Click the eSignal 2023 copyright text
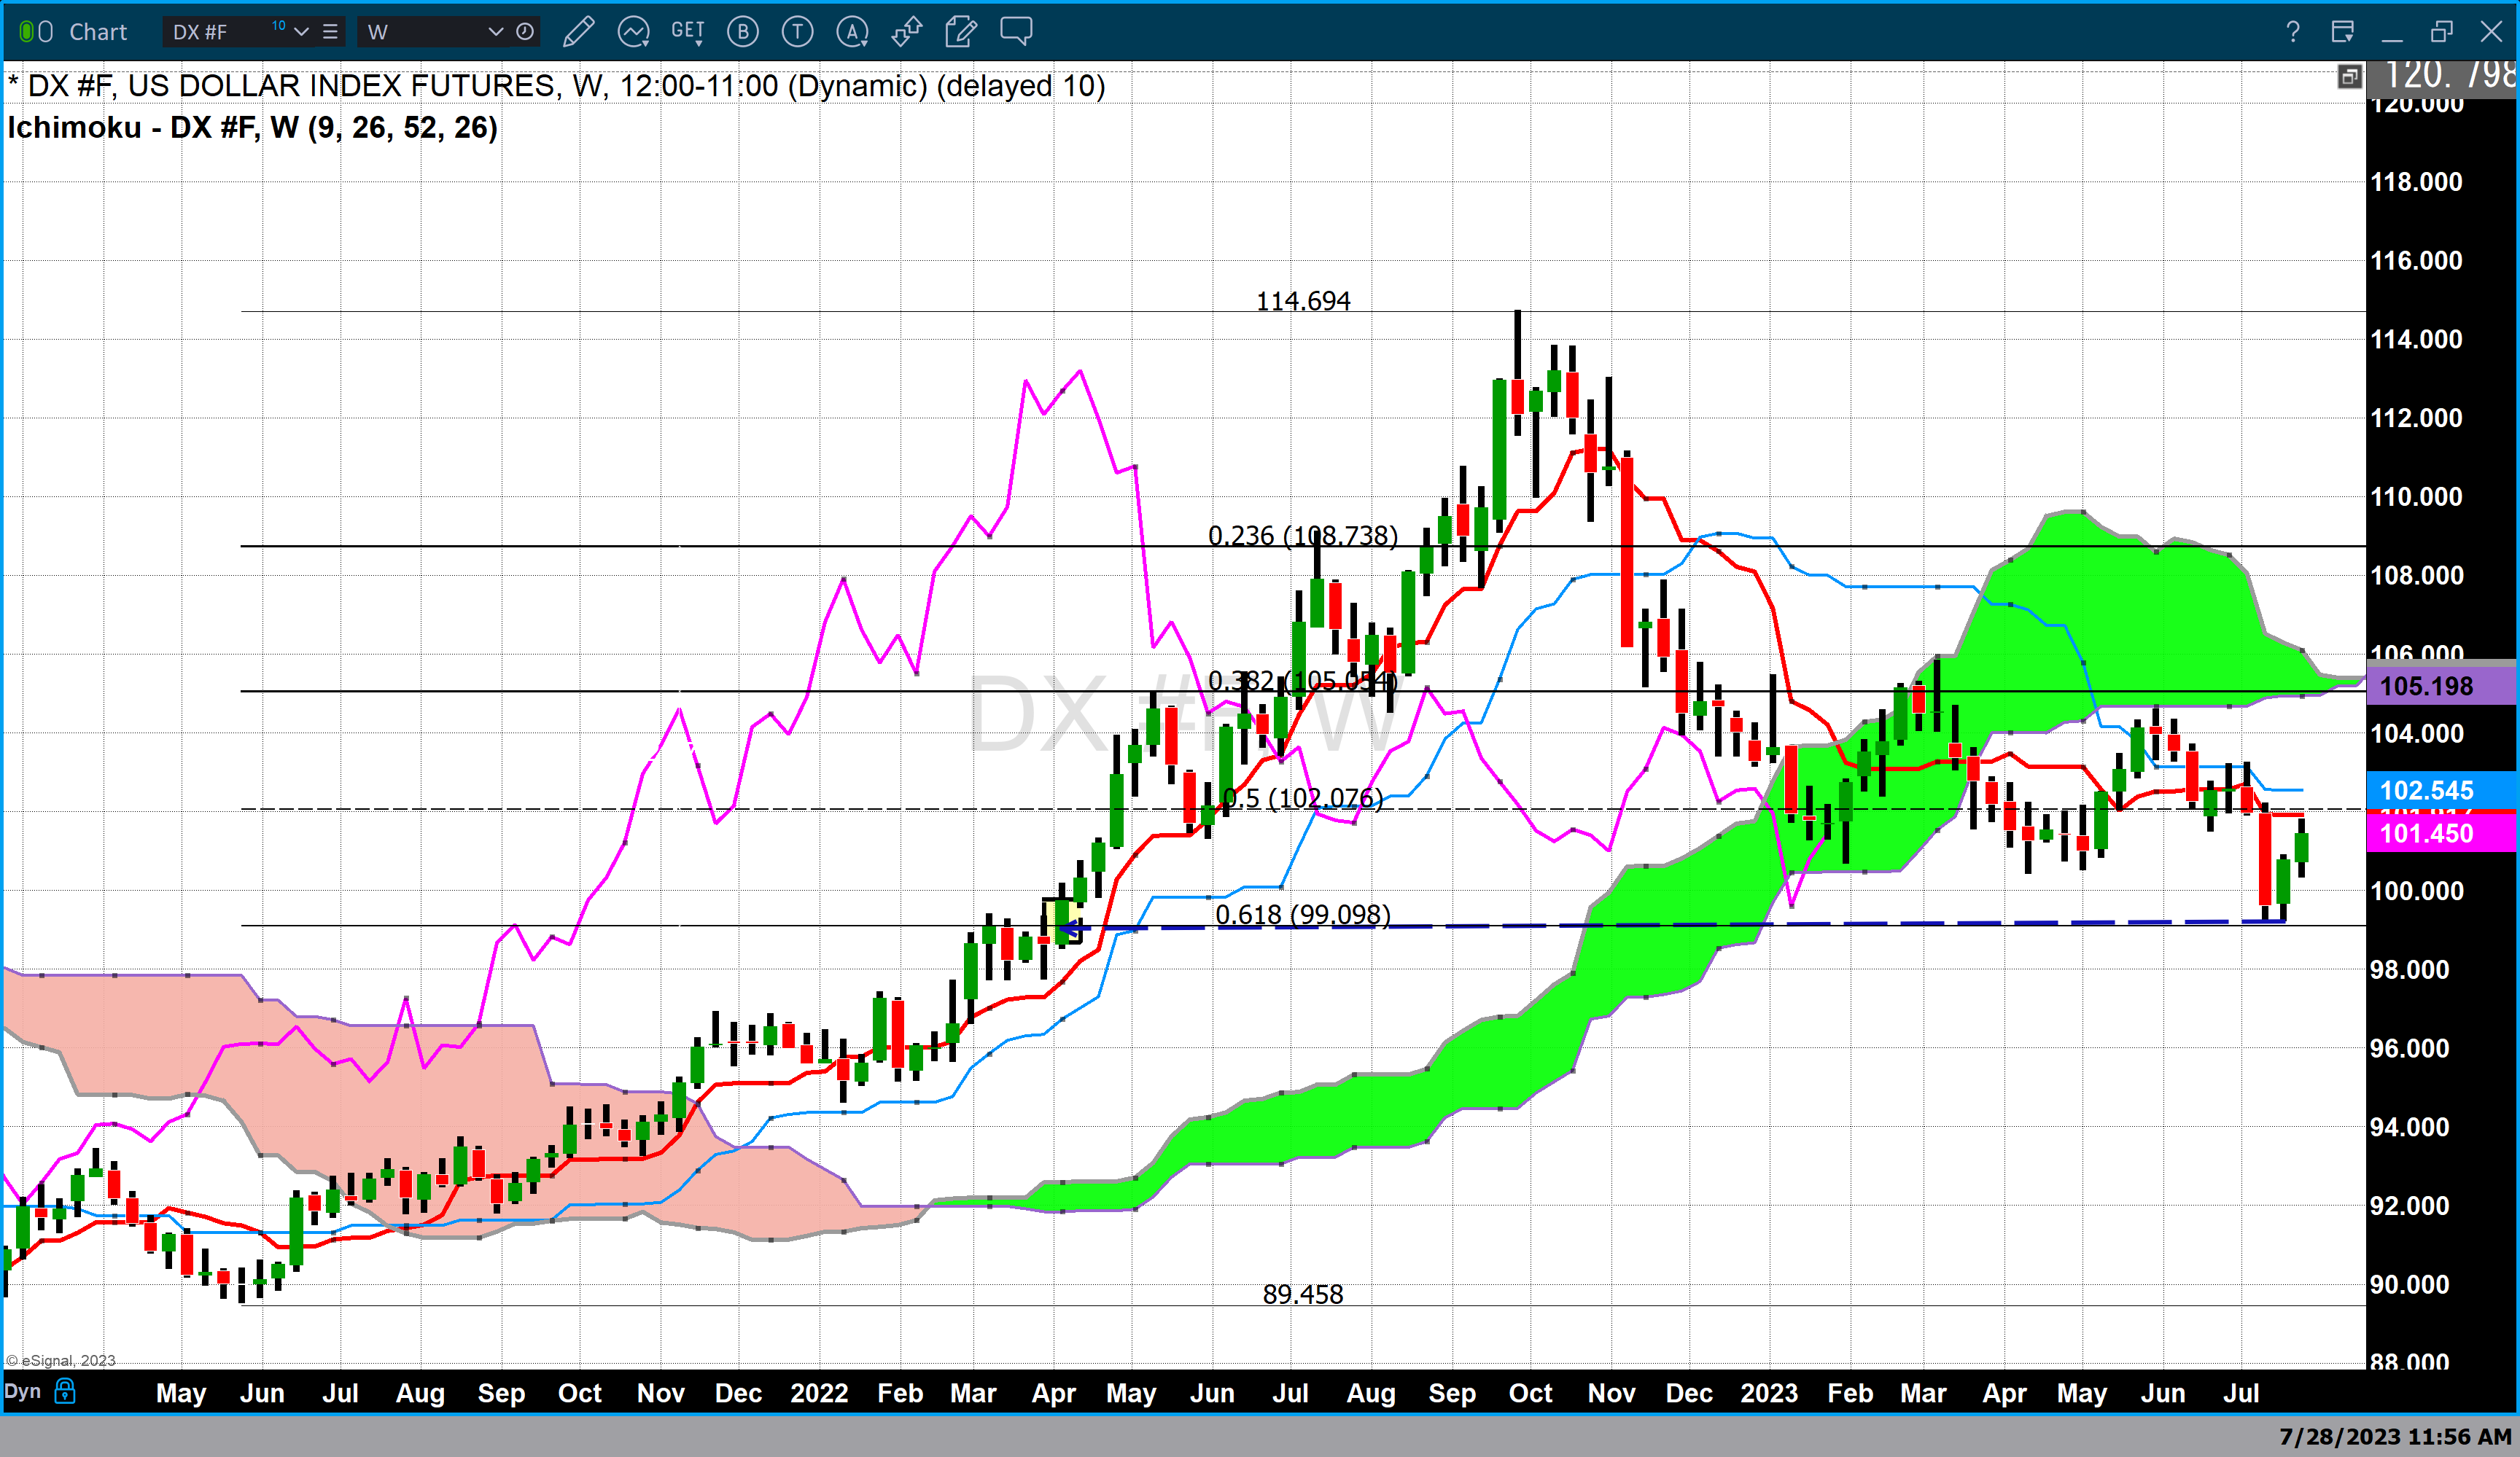This screenshot has height=1457, width=2520. tap(61, 1360)
